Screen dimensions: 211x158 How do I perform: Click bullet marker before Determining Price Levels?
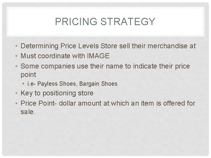click(17, 47)
